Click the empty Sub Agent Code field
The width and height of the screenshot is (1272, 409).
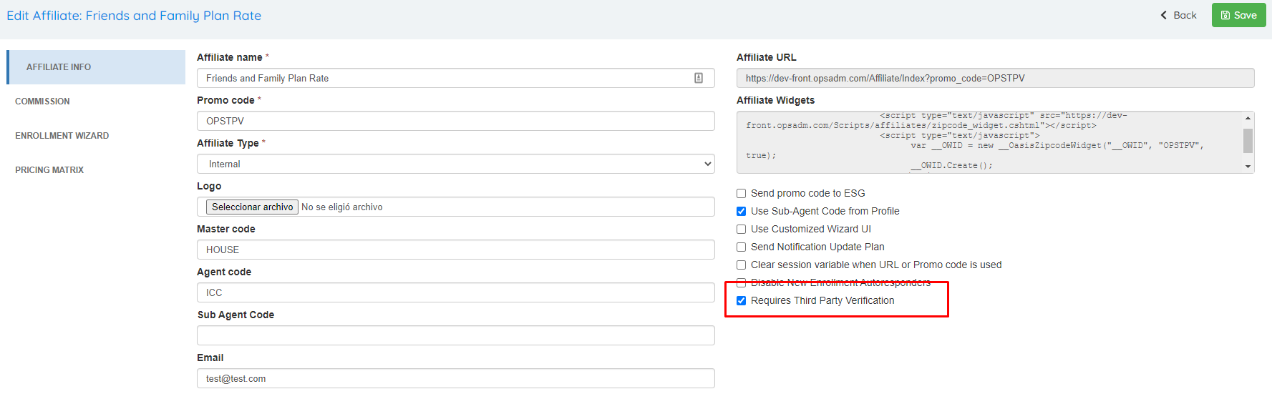455,335
